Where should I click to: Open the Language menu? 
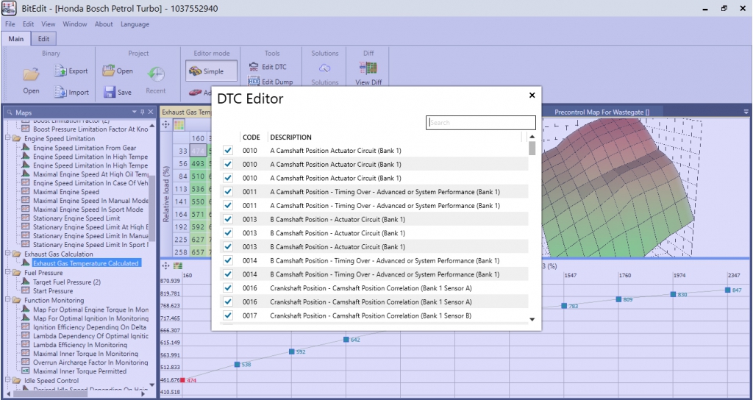tap(135, 24)
